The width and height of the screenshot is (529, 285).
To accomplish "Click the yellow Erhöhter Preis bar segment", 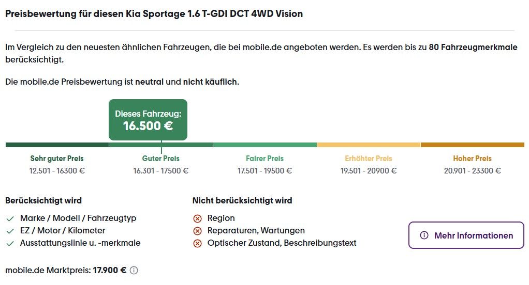I will point(369,145).
